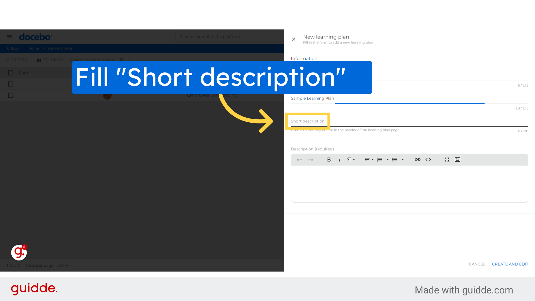Open the paragraph format dropdown

click(351, 159)
